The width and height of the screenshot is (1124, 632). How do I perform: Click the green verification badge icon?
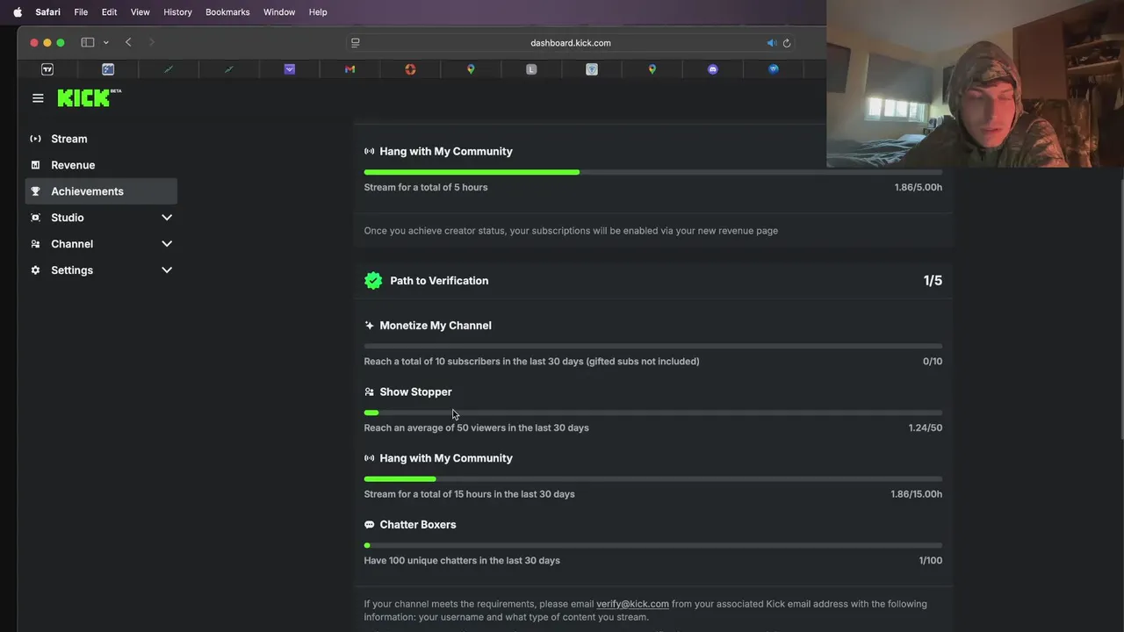click(x=373, y=280)
